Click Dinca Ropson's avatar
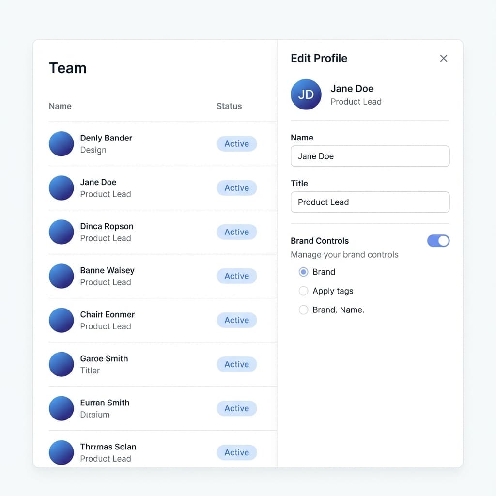The width and height of the screenshot is (496, 496). coord(61,232)
